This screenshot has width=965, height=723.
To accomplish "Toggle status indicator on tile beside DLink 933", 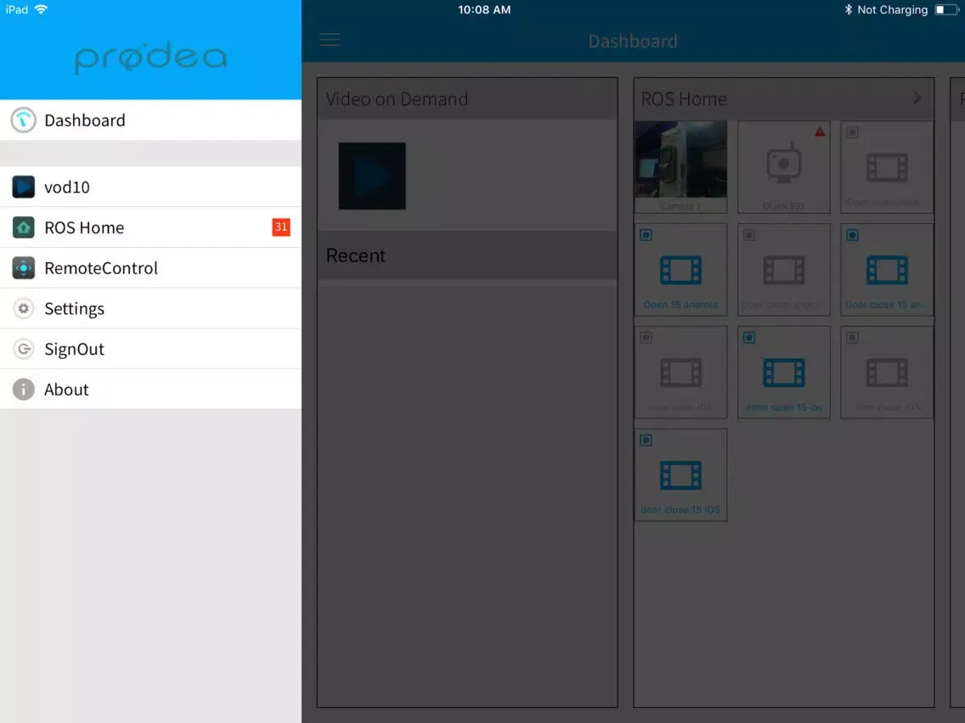I will click(852, 132).
